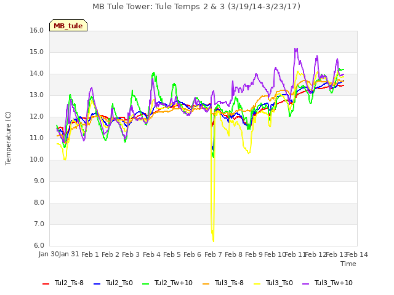The height and width of the screenshot is (295, 394).
Task: Click the Feb 8 x-axis date label
Action: [233, 254]
